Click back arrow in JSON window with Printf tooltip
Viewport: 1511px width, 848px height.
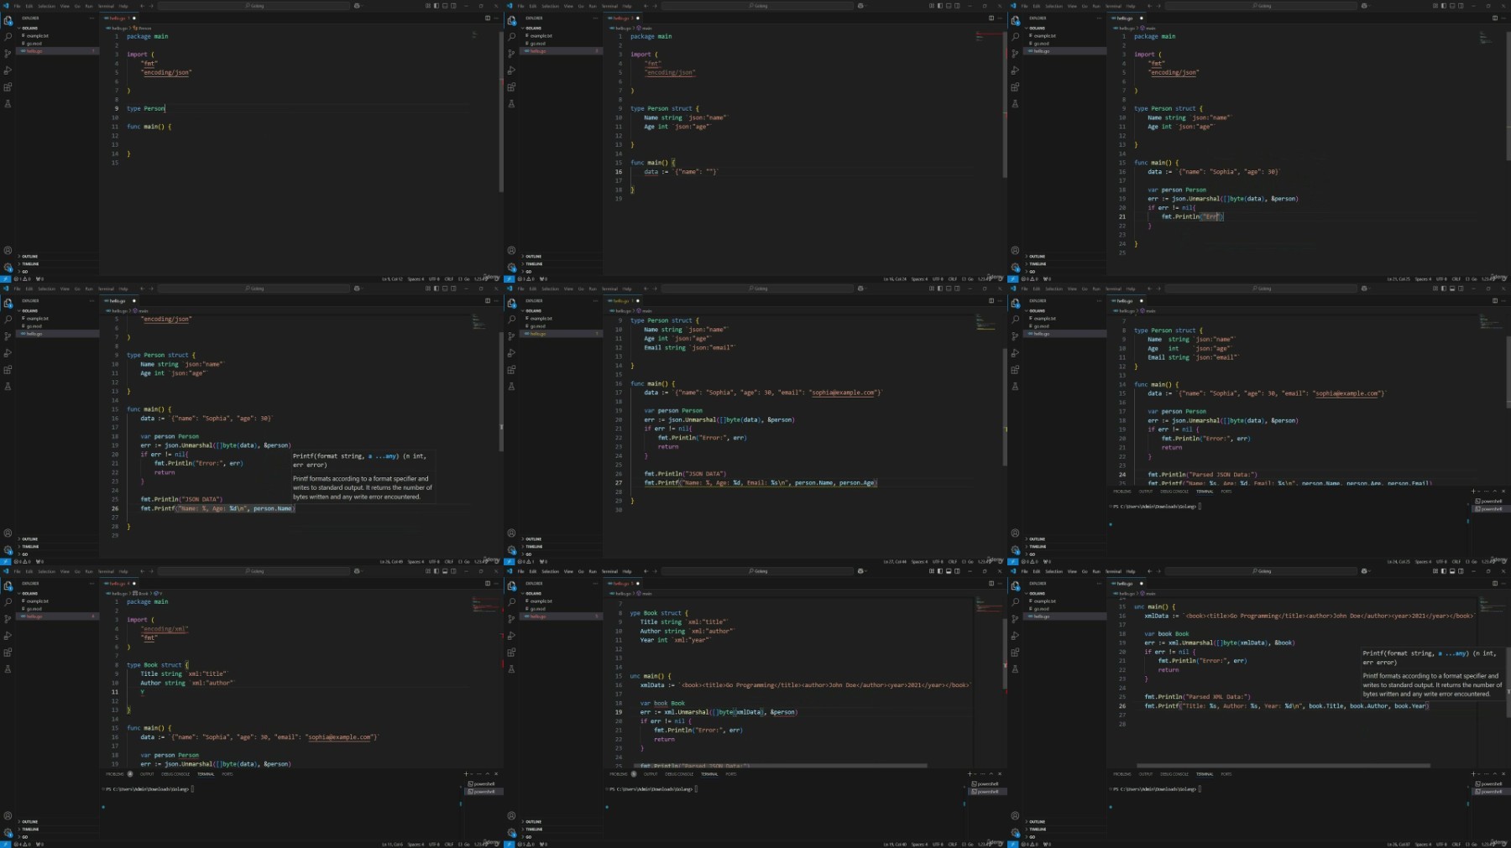click(x=142, y=289)
